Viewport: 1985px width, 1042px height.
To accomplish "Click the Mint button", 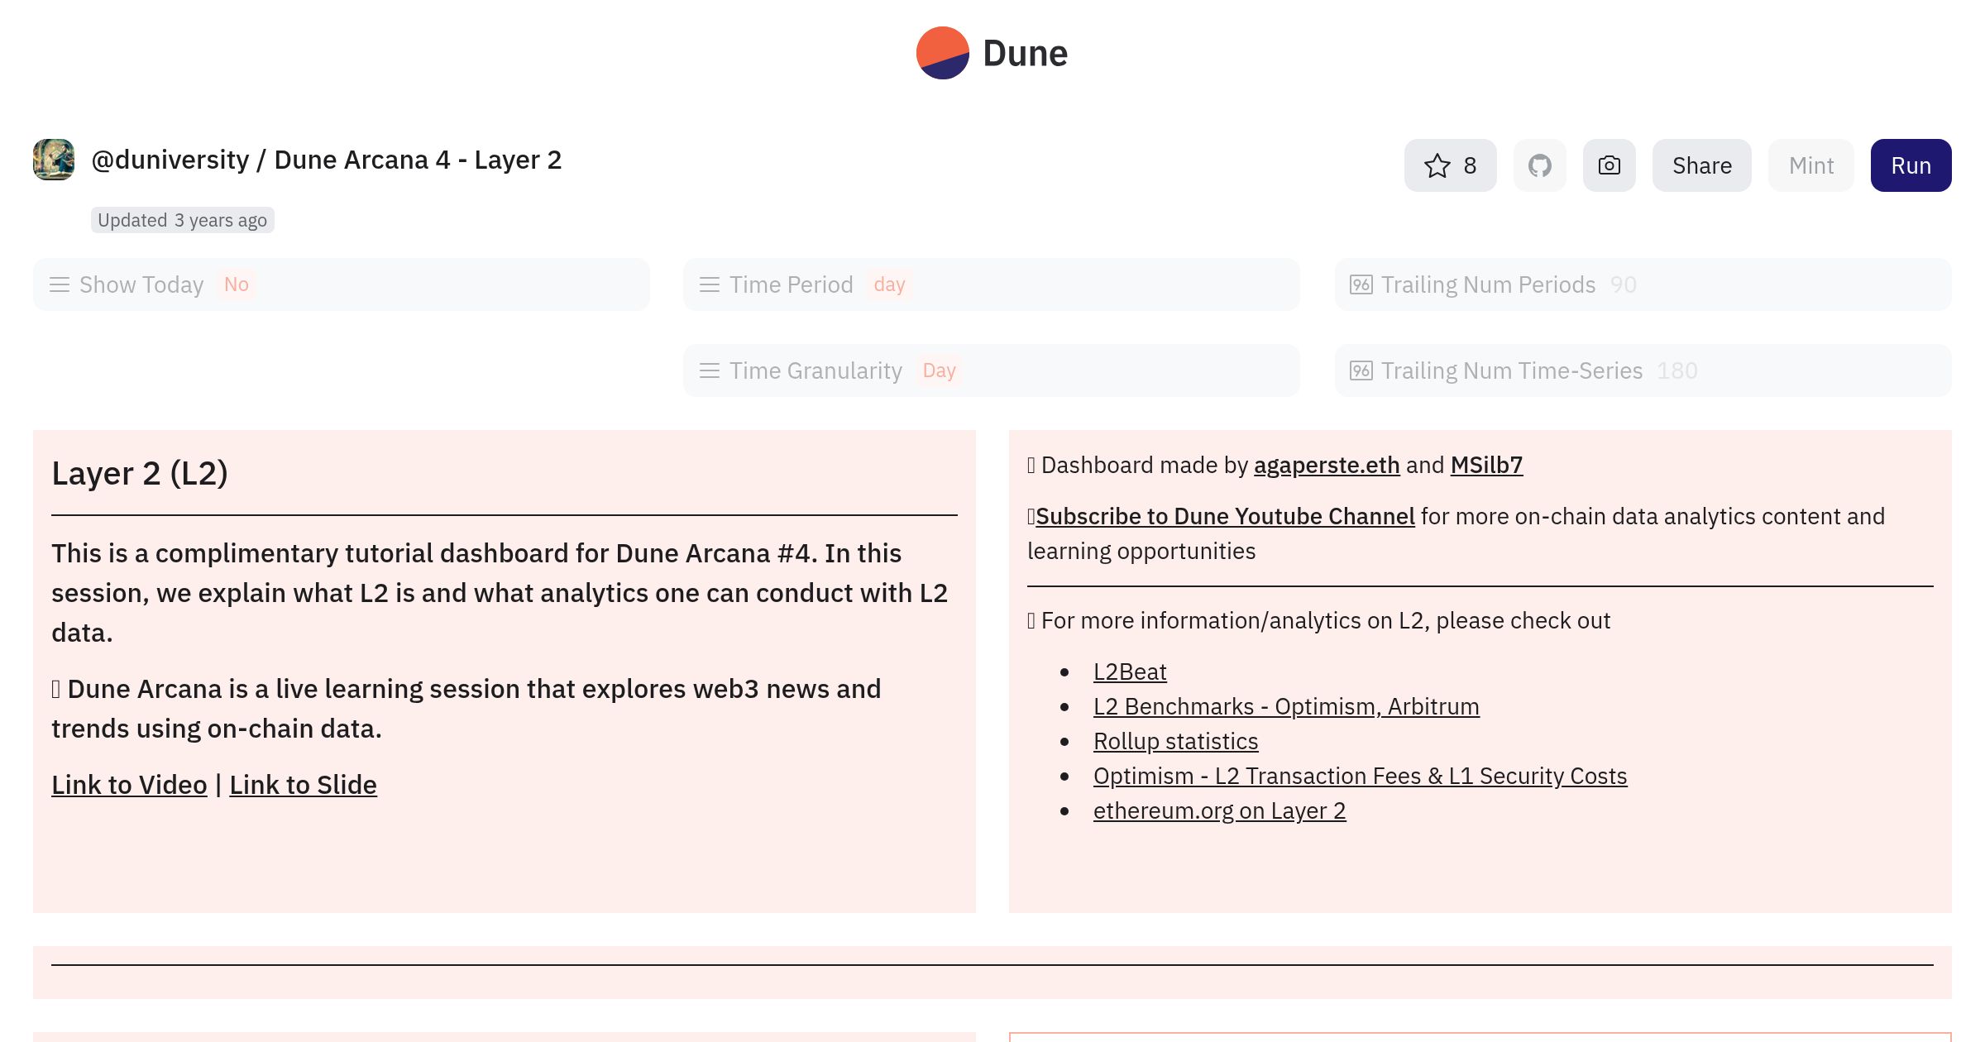I will click(x=1810, y=165).
